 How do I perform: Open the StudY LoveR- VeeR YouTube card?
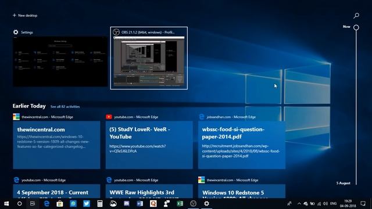[149, 145]
